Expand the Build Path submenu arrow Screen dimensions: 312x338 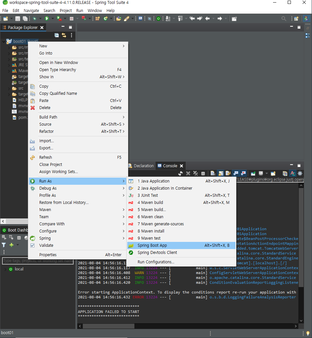pyautogui.click(x=123, y=117)
